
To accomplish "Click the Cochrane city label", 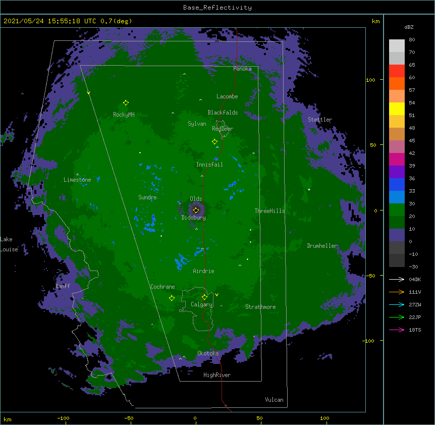I will tap(162, 287).
